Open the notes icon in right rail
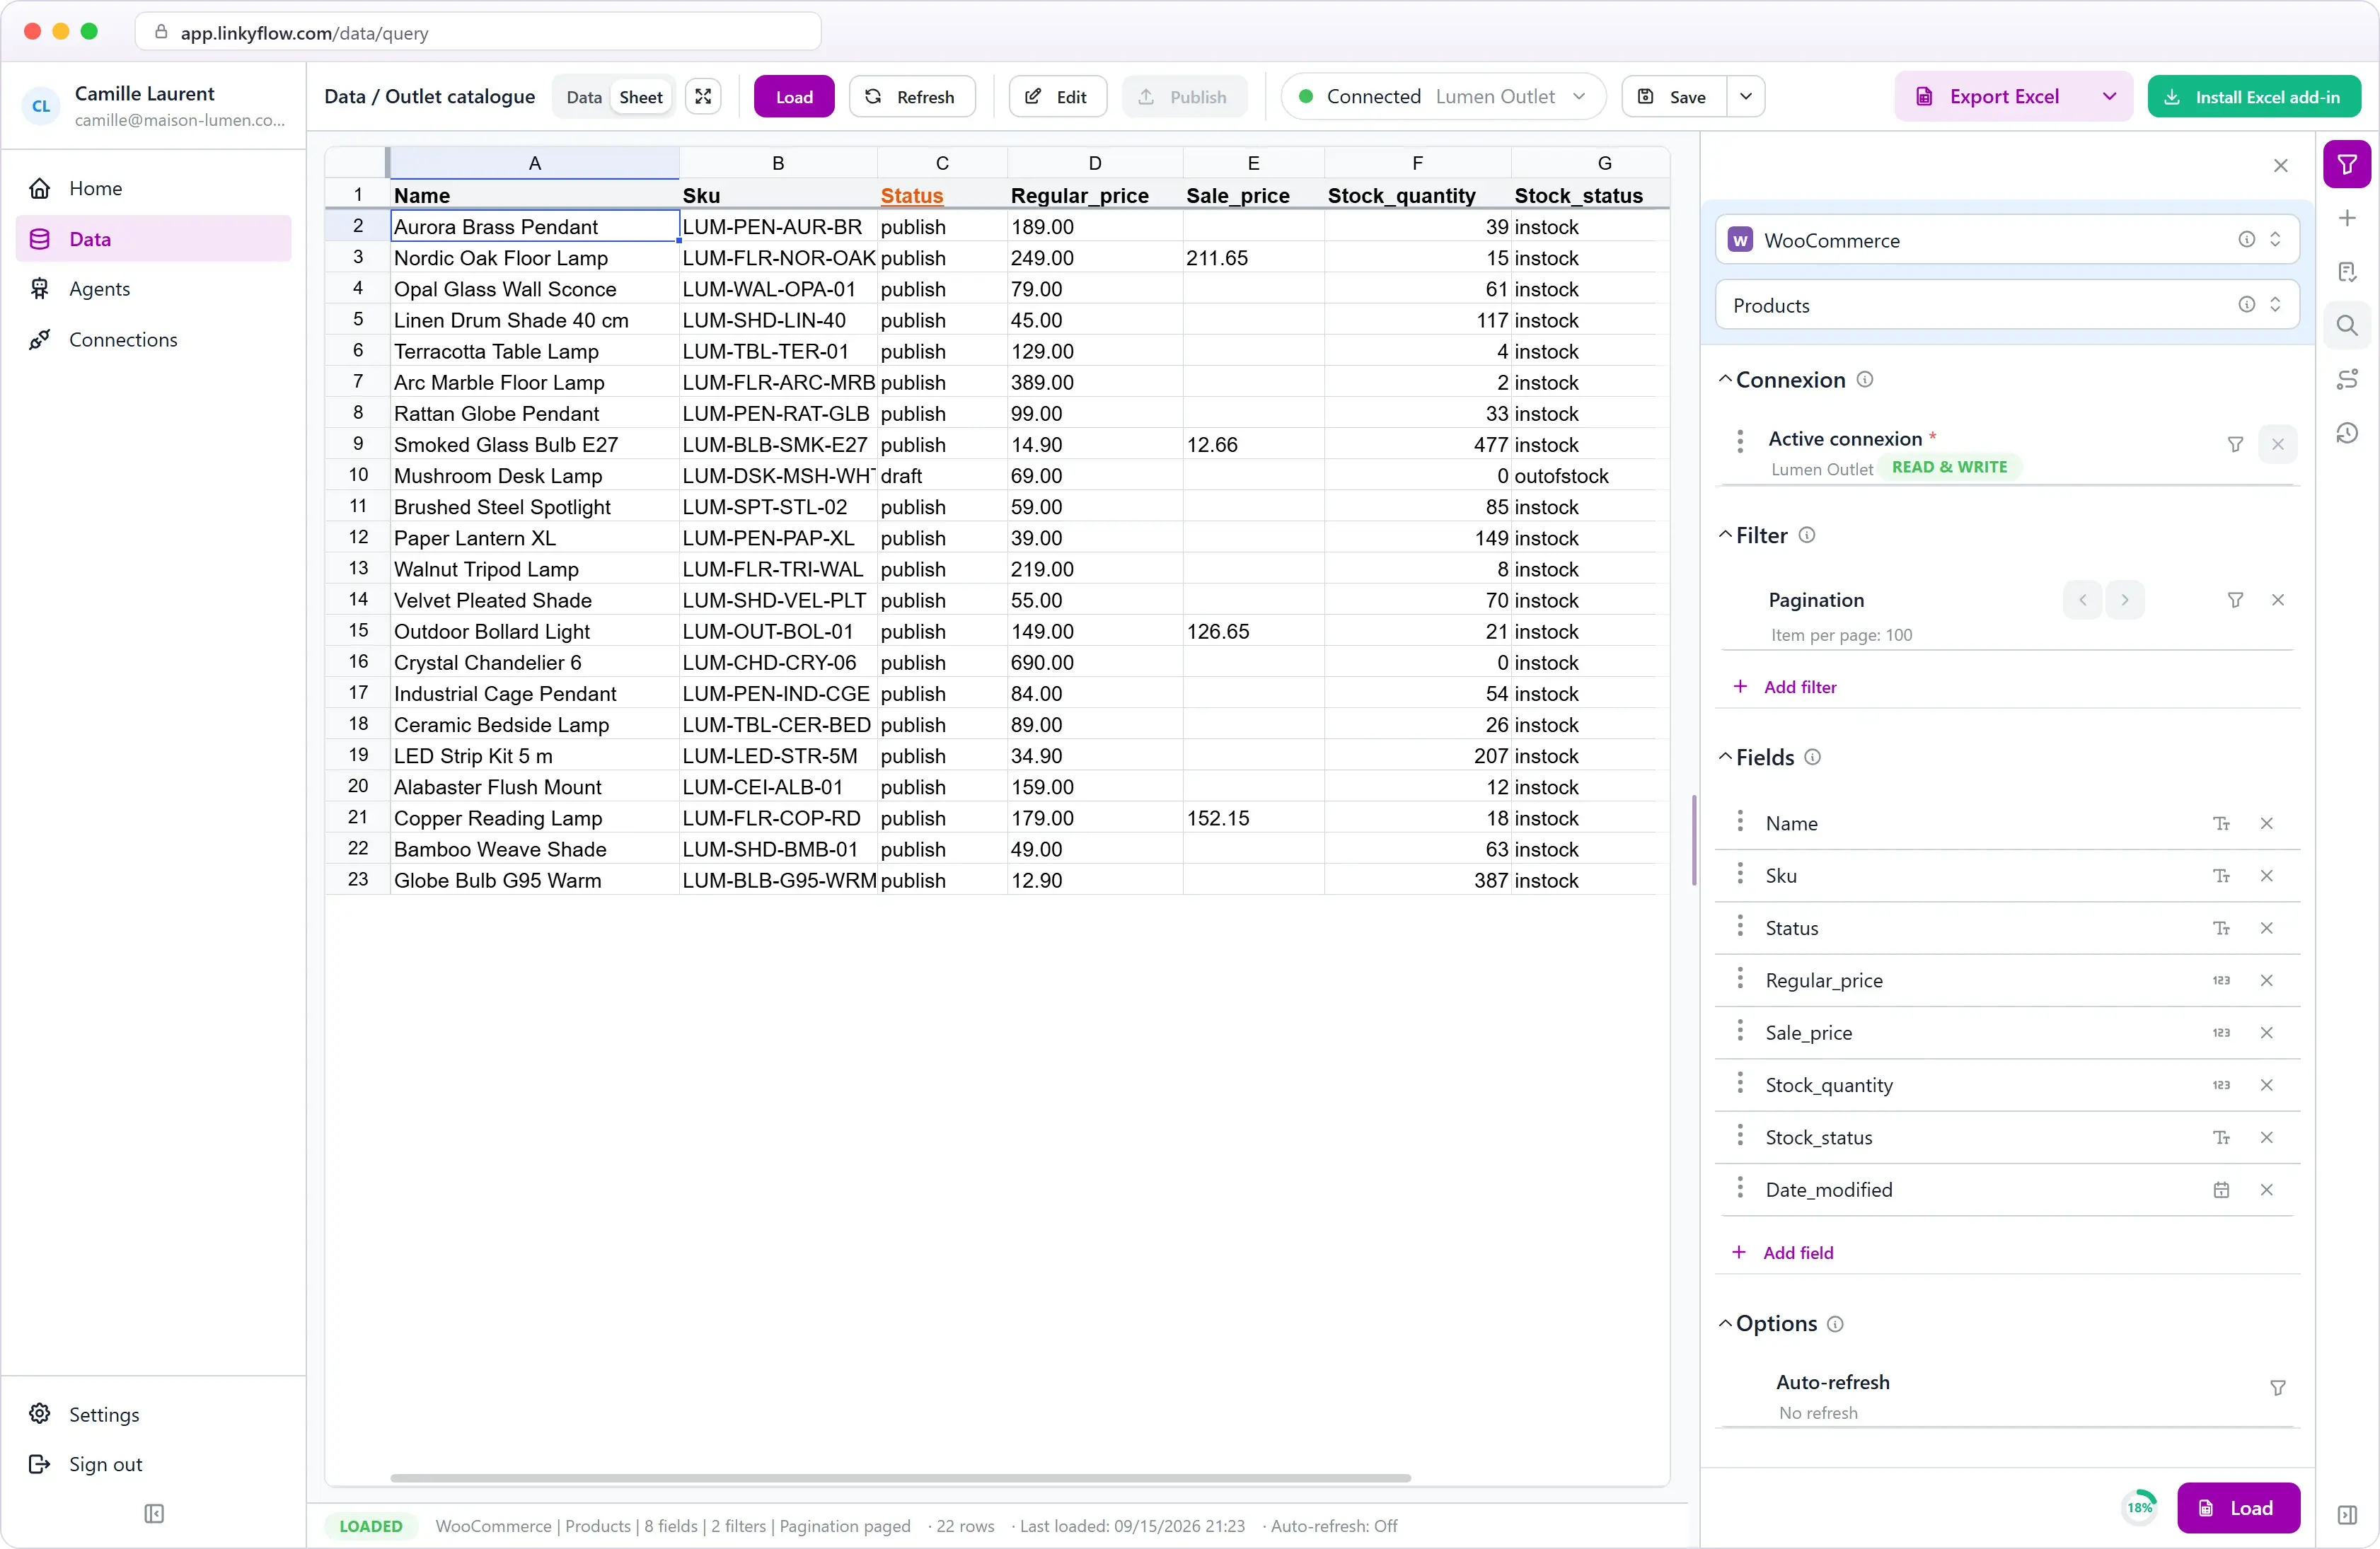The width and height of the screenshot is (2380, 1549). click(x=2346, y=272)
